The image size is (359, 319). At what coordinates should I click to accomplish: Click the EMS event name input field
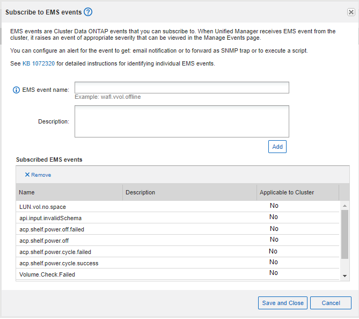(x=181, y=88)
